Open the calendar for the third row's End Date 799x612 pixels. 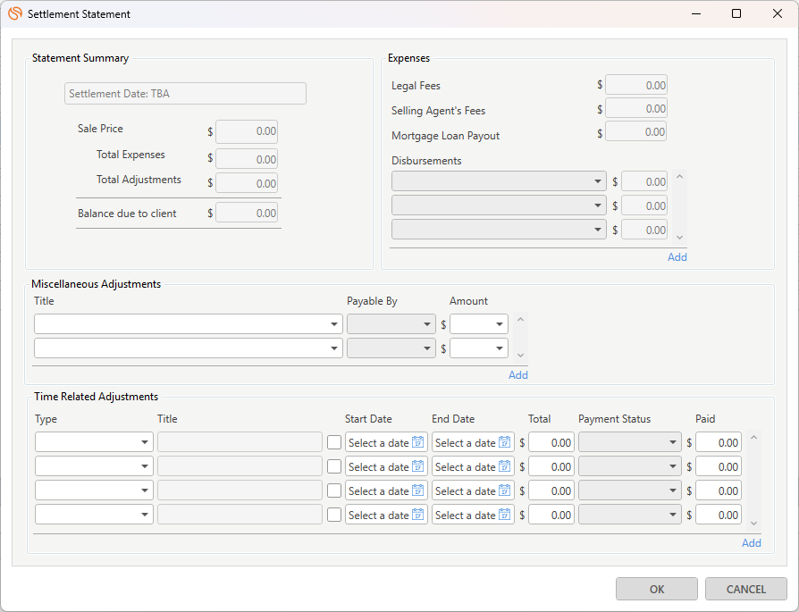[x=504, y=490]
